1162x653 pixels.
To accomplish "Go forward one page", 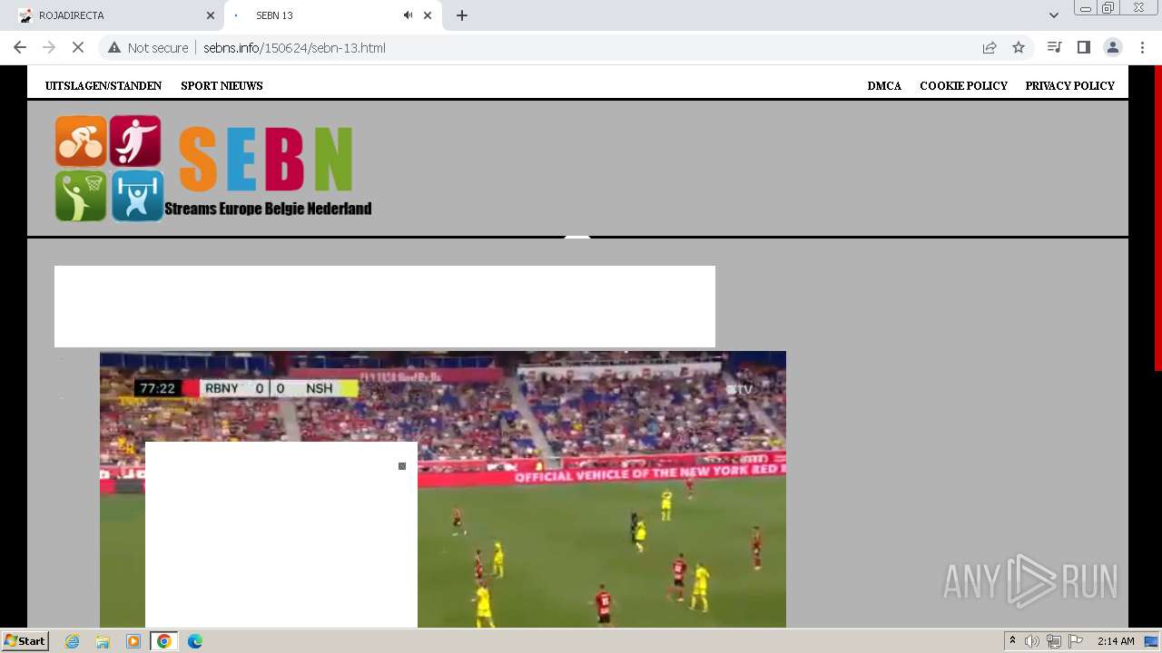I will click(x=49, y=47).
